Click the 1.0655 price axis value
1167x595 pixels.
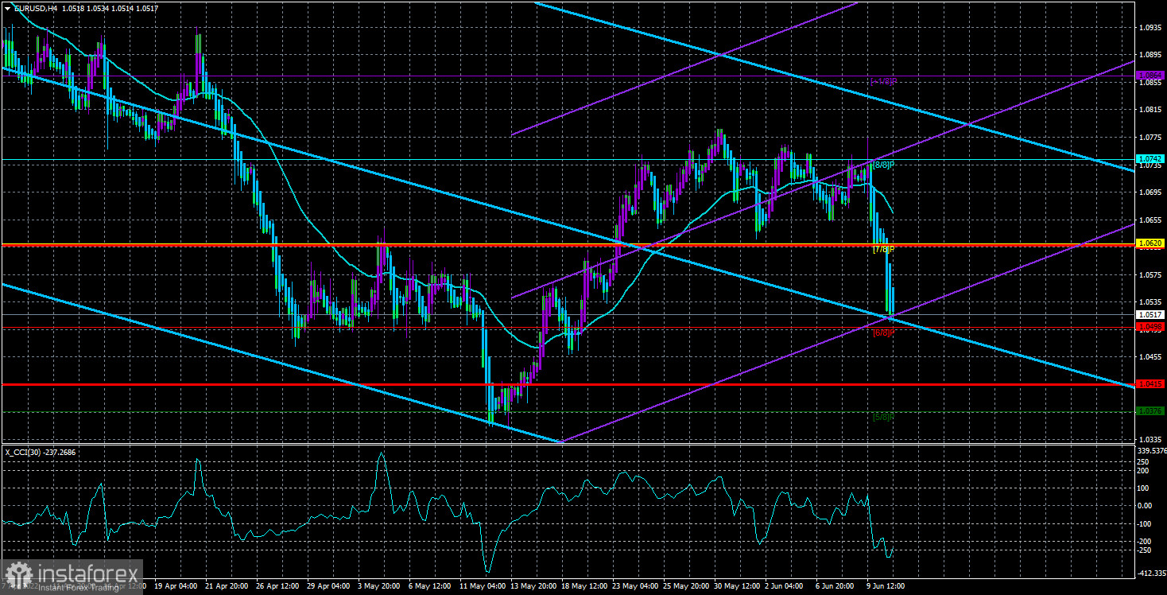[1150, 220]
